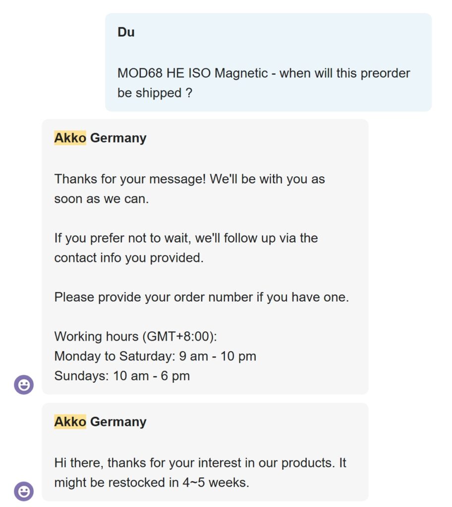Click the "Sundays: 10 am - 6 pm" line

[x=122, y=376]
